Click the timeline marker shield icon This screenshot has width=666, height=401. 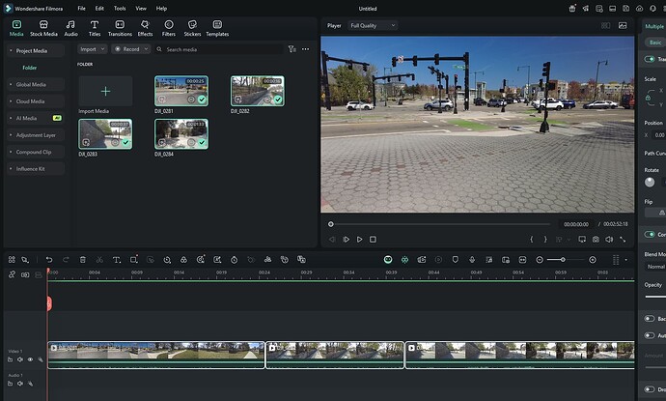(x=455, y=259)
